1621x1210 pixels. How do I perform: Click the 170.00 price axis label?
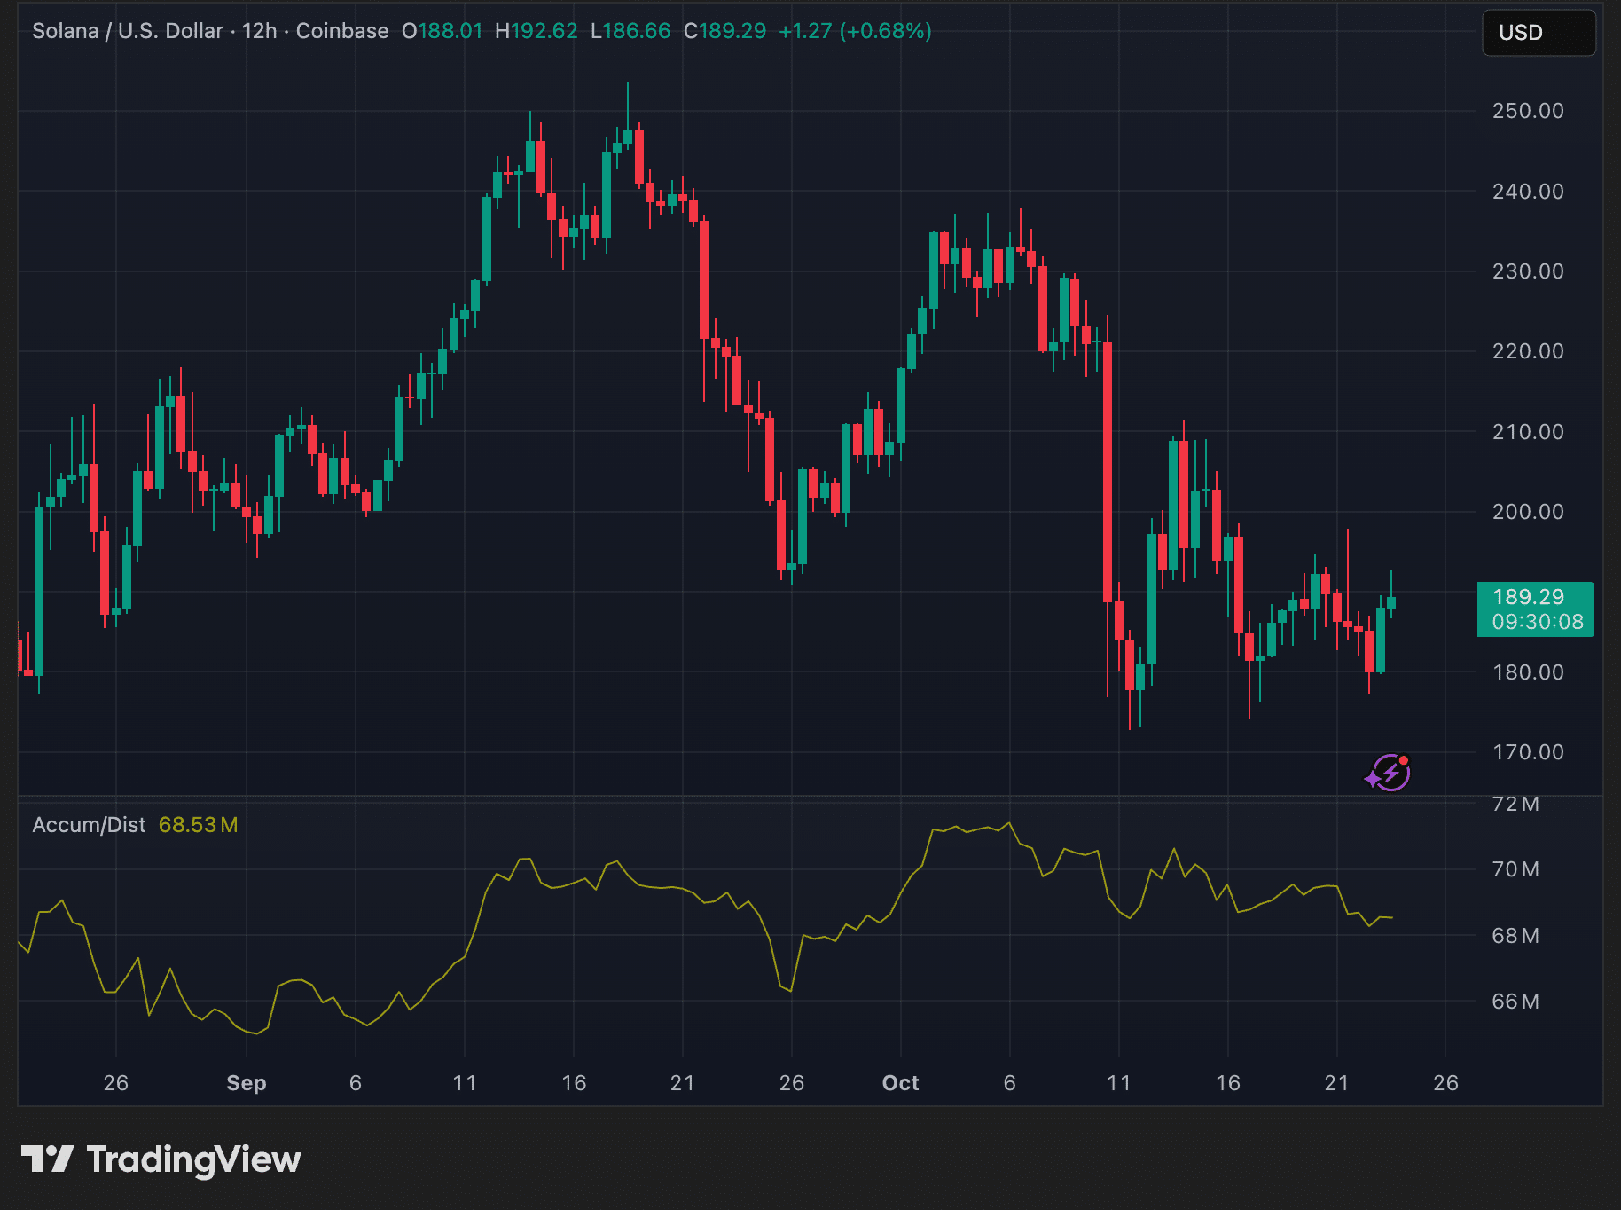[1527, 752]
